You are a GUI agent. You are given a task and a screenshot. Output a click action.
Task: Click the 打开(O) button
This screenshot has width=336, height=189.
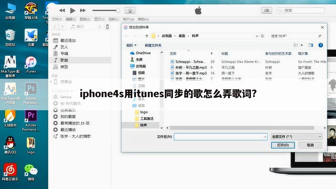pyautogui.click(x=283, y=145)
